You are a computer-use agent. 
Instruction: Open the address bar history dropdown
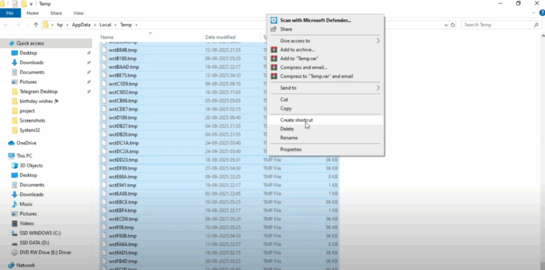pos(447,25)
